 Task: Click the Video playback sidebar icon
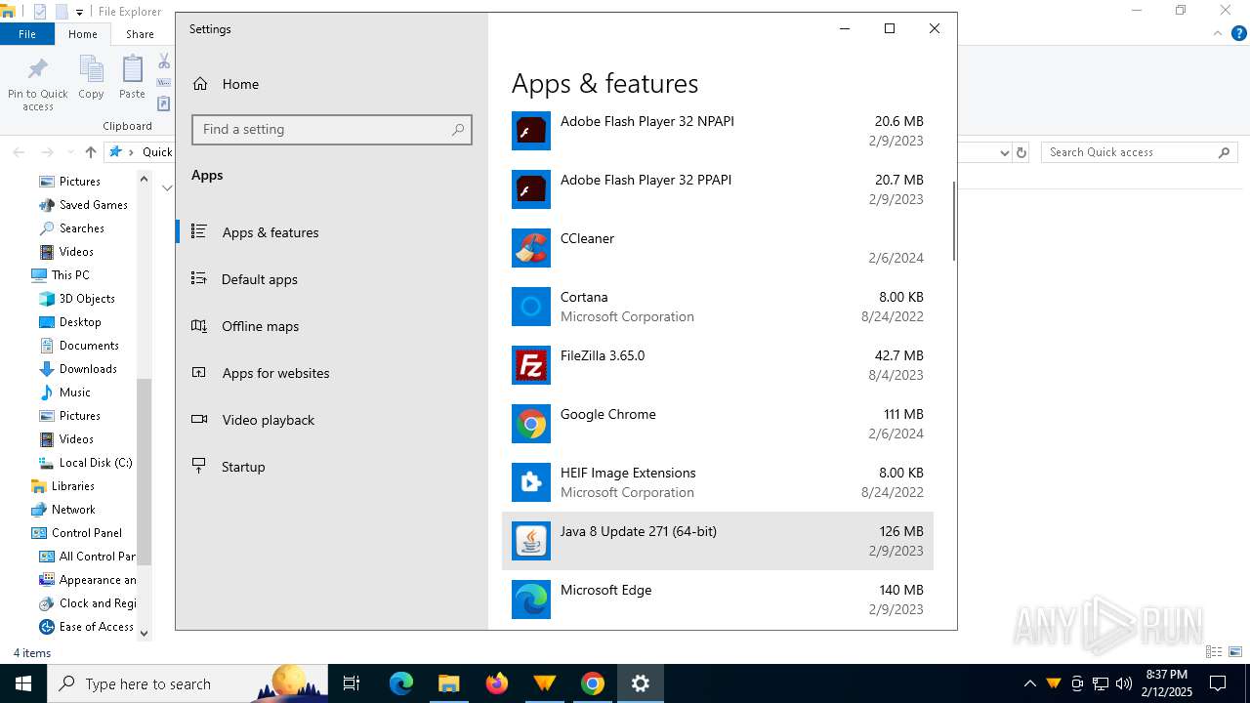point(199,420)
